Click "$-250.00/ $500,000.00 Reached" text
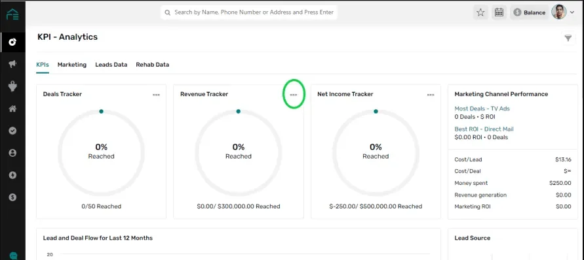 pyautogui.click(x=376, y=206)
